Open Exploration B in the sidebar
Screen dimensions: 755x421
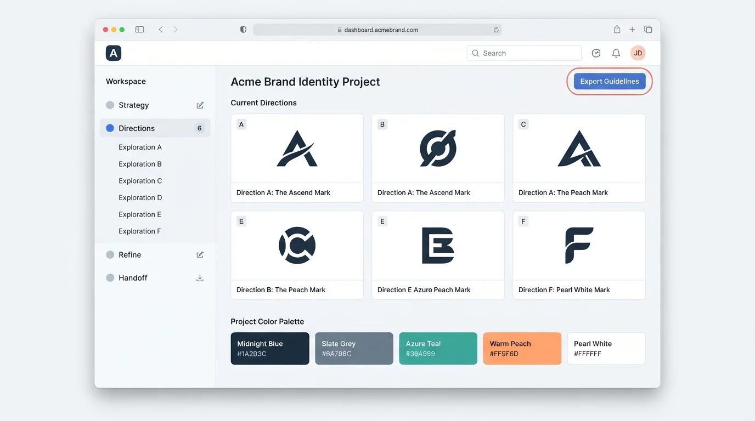(x=140, y=164)
